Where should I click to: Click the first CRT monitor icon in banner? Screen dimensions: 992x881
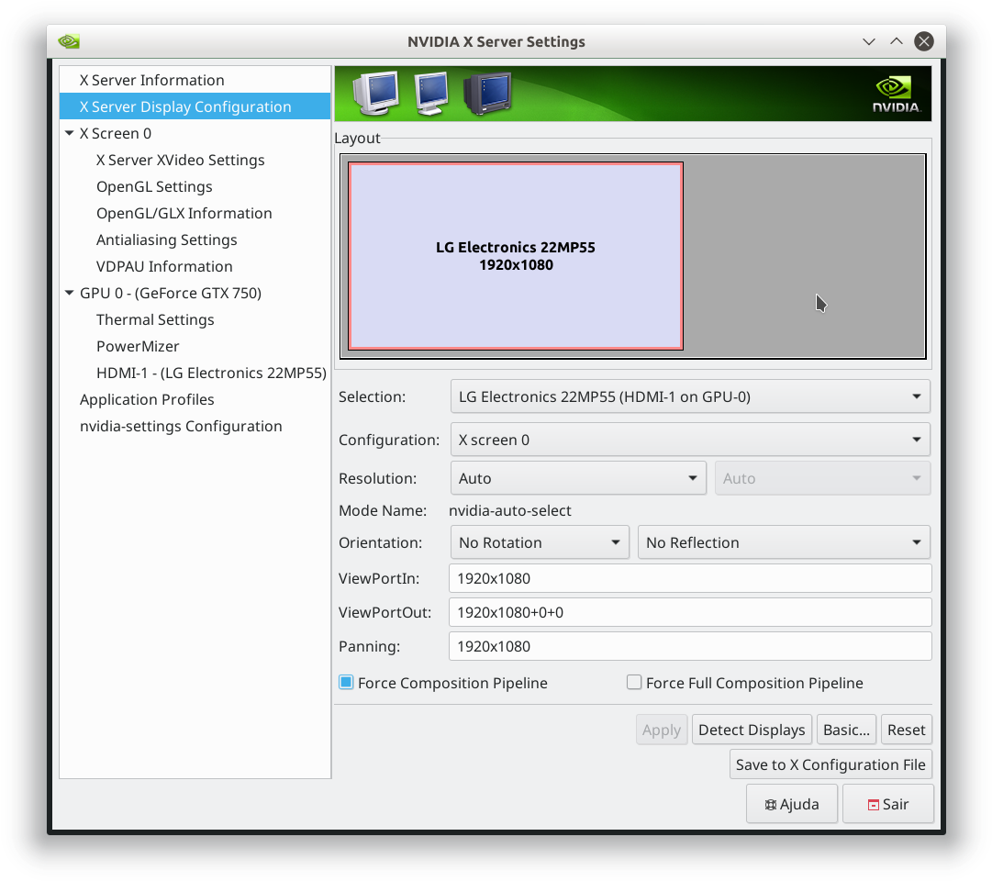pos(376,94)
